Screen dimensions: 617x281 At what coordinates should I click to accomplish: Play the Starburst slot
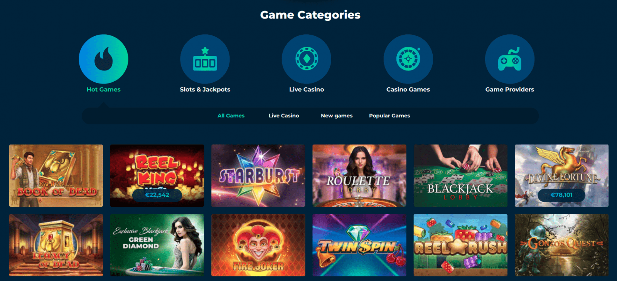pyautogui.click(x=258, y=176)
